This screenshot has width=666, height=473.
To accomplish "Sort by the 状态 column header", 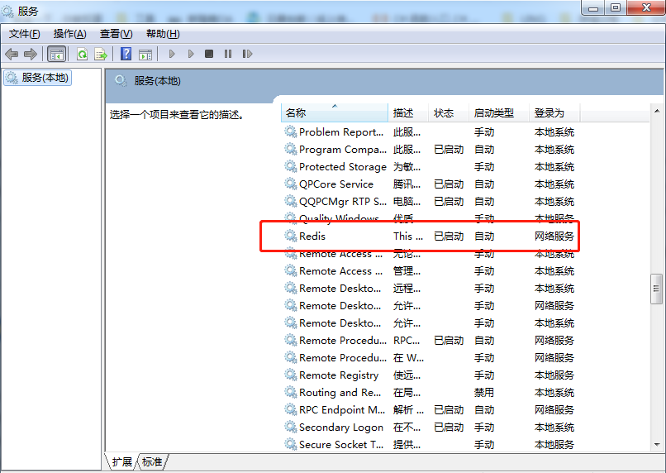I will (449, 113).
